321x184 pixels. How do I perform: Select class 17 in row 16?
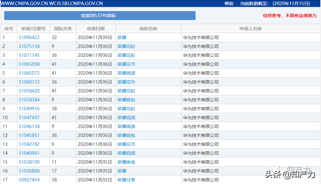click(x=54, y=171)
